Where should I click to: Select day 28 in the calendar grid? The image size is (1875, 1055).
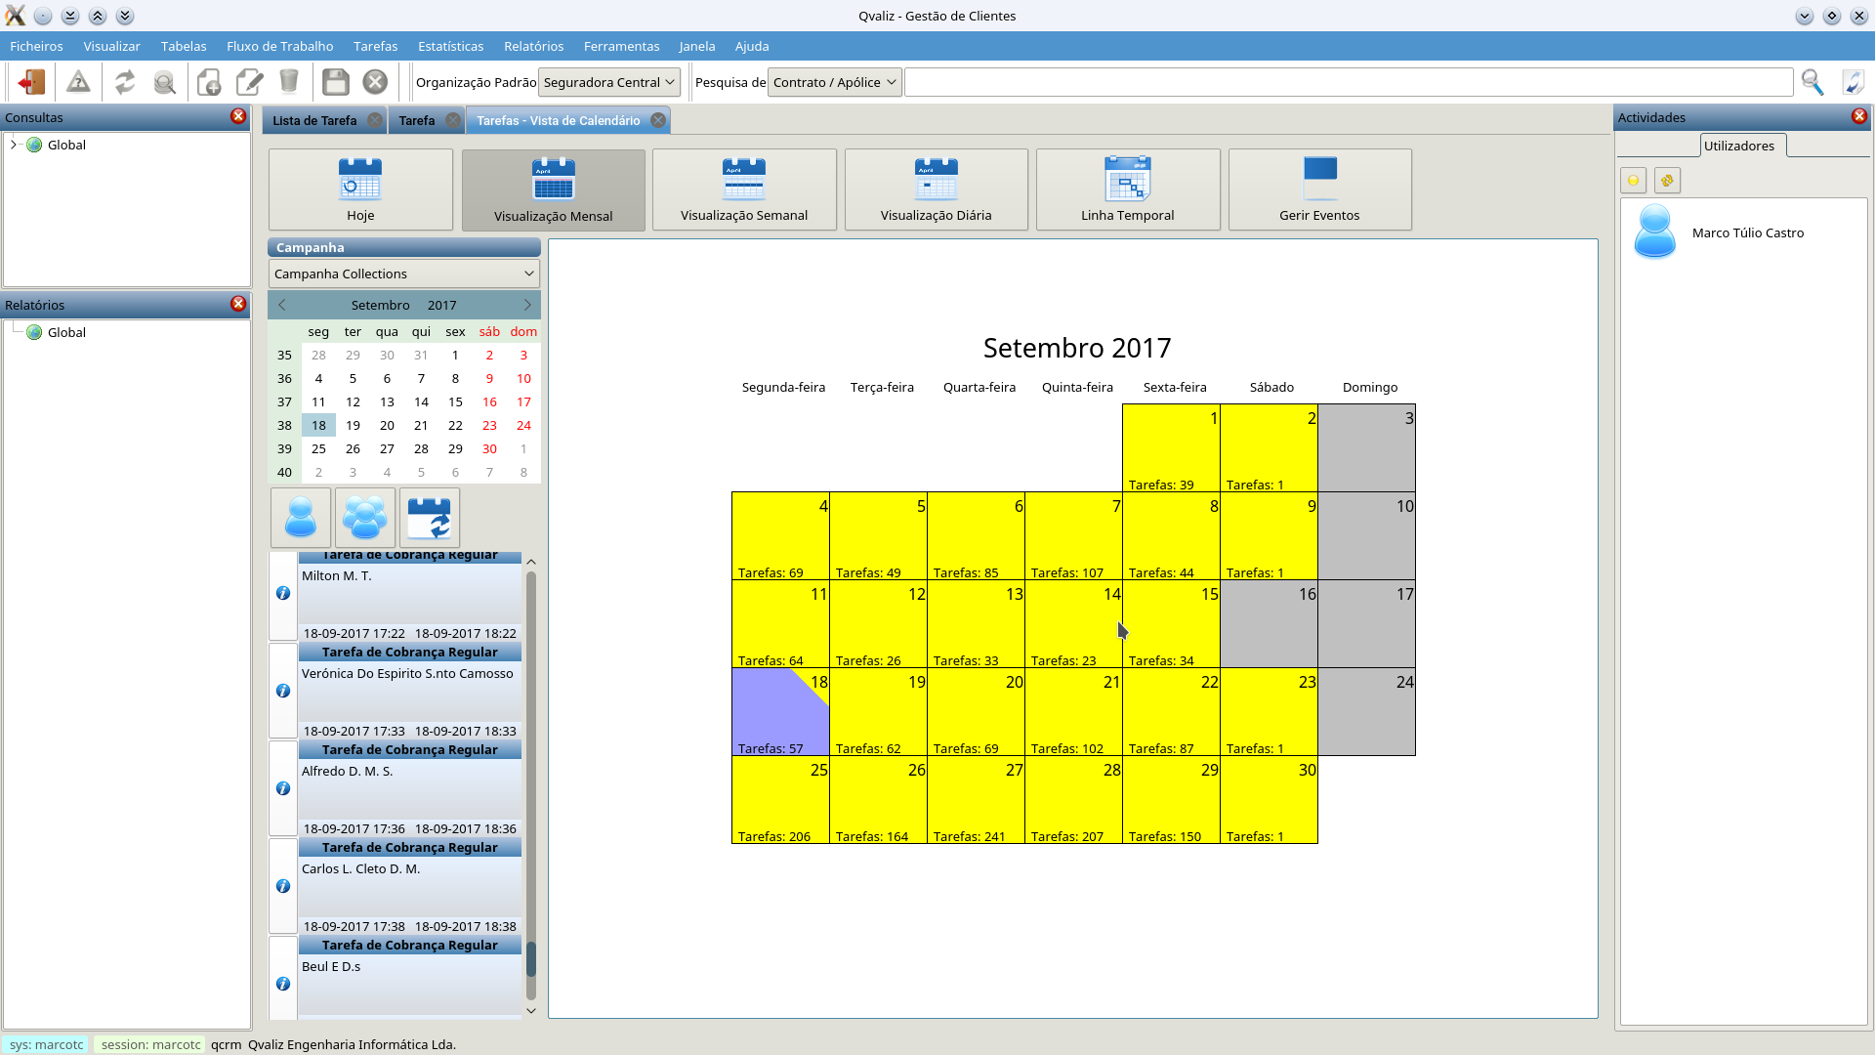click(1073, 799)
